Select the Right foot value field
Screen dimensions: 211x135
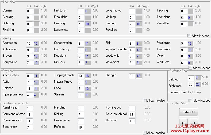(x=191, y=84)
